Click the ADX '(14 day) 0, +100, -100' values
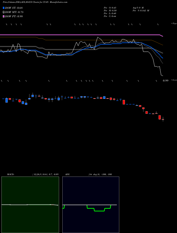Image resolution: width=177 pixels, height=233 pixels. (100, 174)
